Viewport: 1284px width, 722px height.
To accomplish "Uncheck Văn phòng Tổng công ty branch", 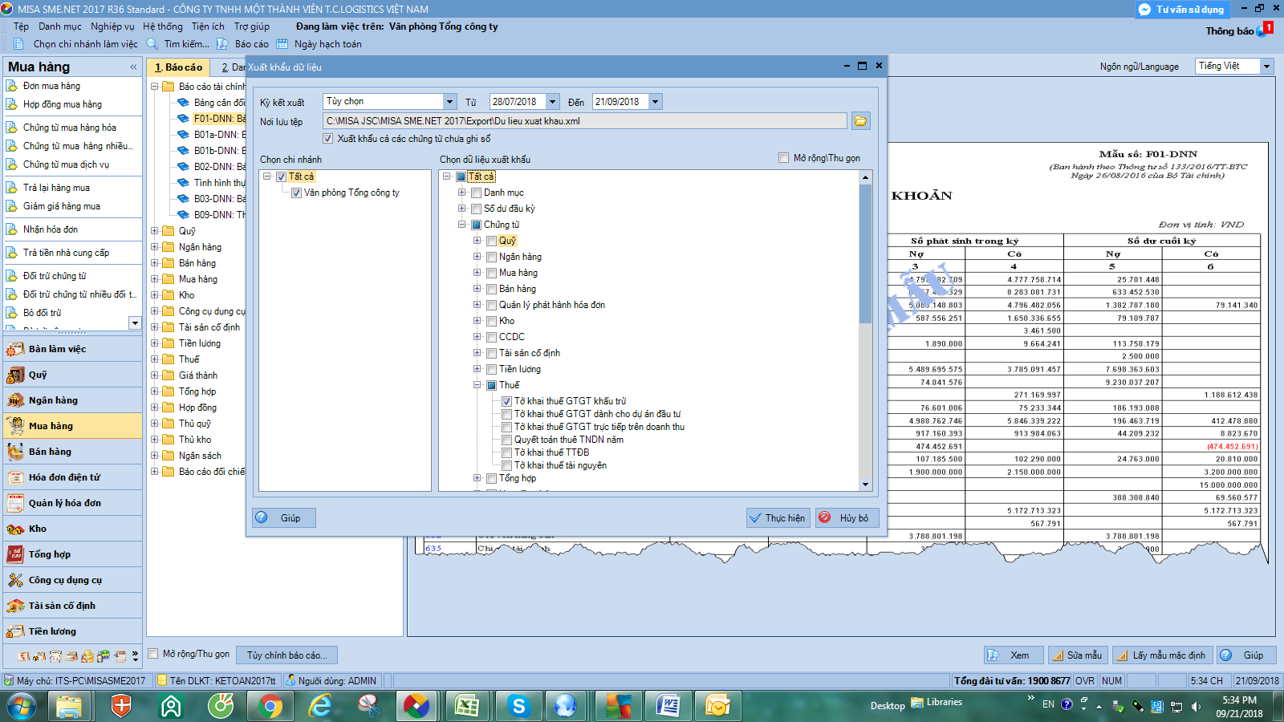I will (x=297, y=193).
